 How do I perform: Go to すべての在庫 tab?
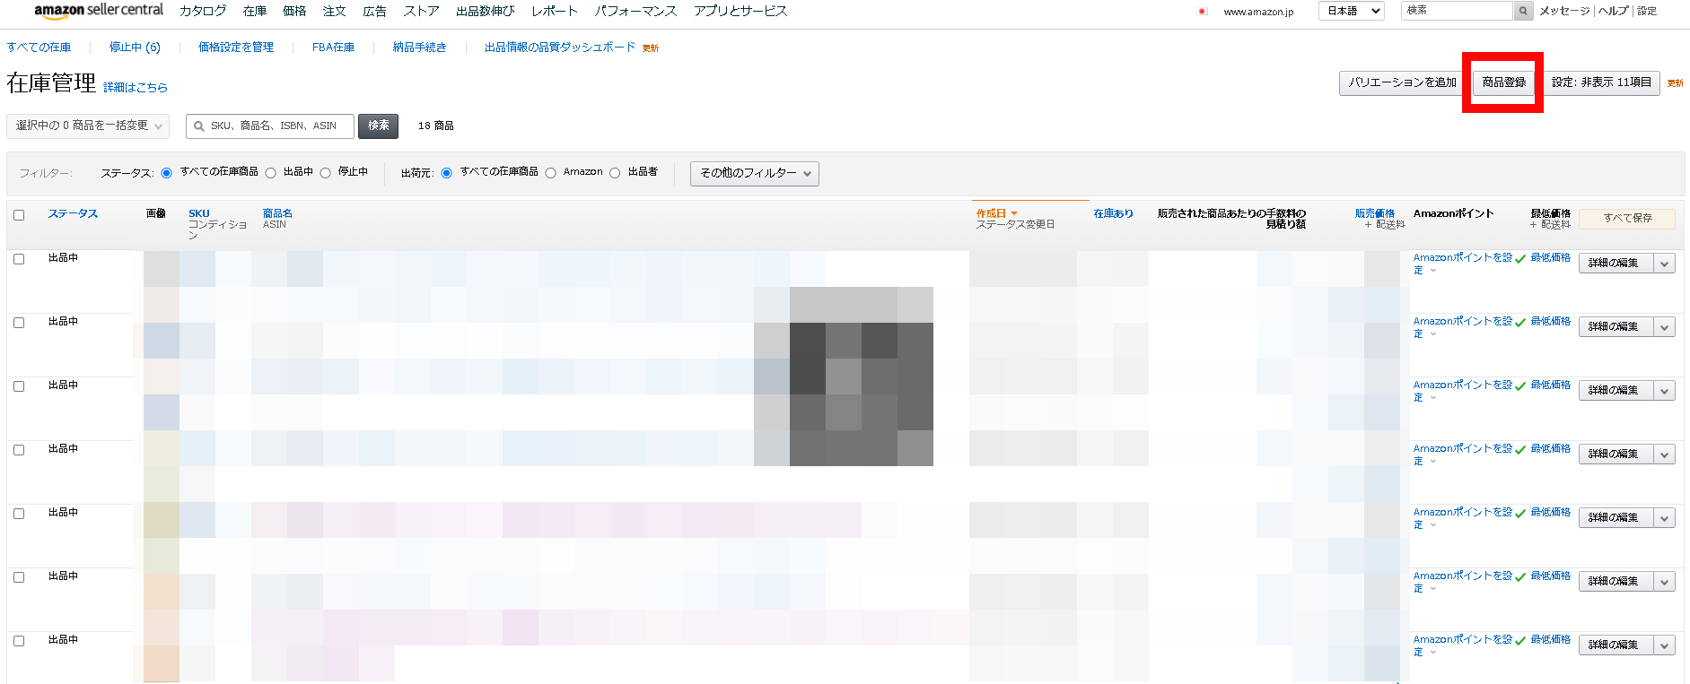(39, 48)
